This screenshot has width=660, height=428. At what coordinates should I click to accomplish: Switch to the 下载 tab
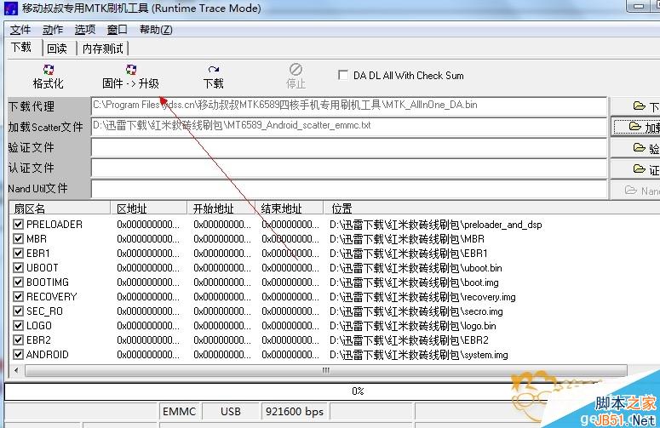(x=21, y=47)
